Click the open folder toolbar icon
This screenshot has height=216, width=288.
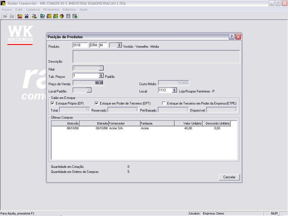coord(5,16)
